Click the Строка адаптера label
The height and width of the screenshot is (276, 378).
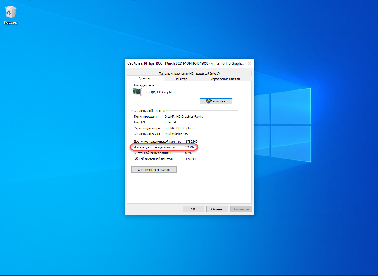[147, 128]
